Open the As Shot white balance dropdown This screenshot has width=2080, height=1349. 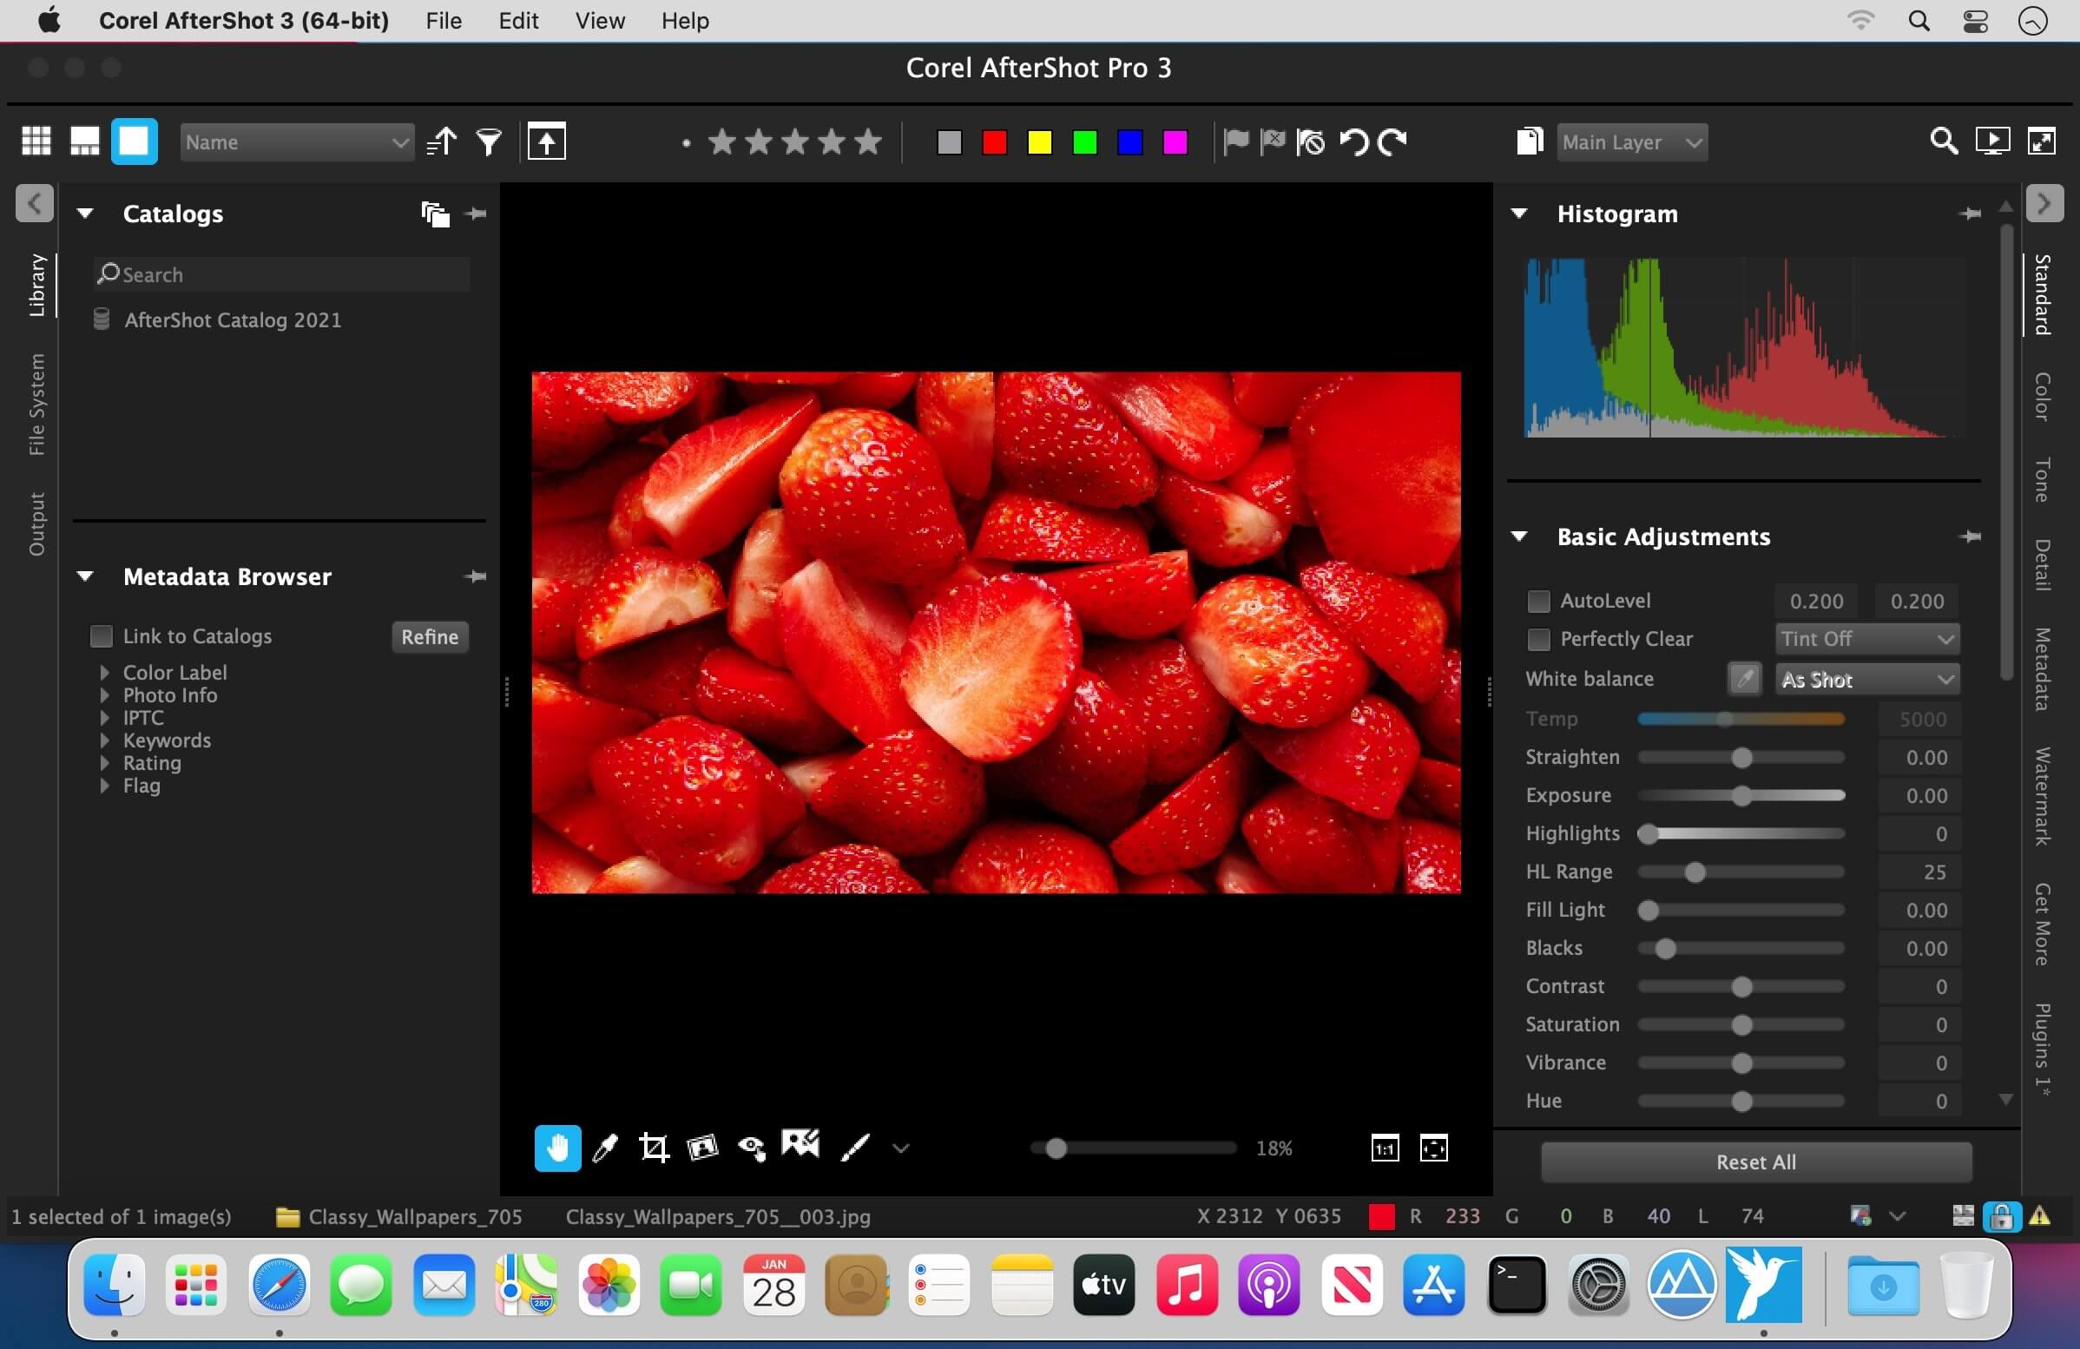coord(1866,679)
